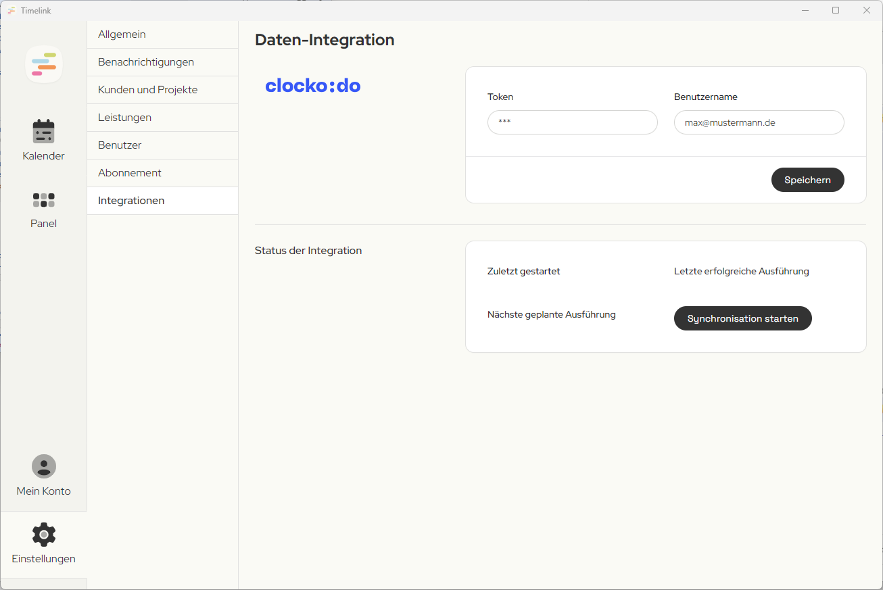Open Abonnement settings section

162,173
